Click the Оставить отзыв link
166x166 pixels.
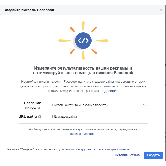(x=127, y=155)
